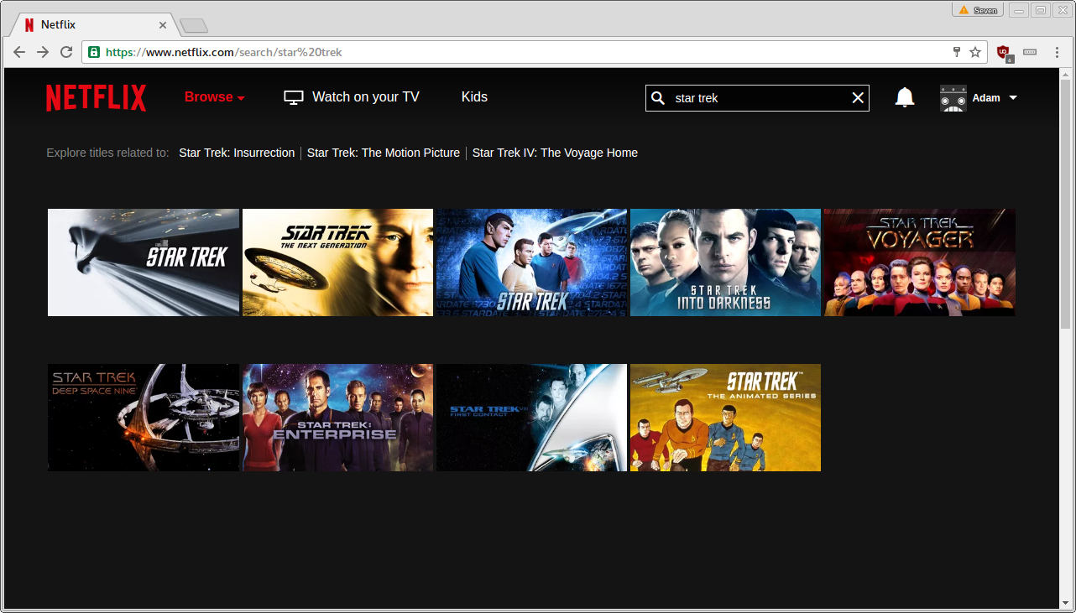1076x613 pixels.
Task: Expand the Adam profile dropdown arrow
Action: tap(1013, 98)
